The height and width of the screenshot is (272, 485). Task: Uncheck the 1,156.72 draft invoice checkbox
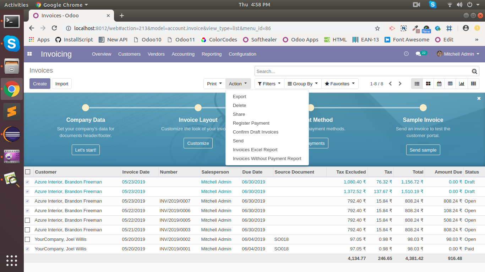pyautogui.click(x=28, y=182)
